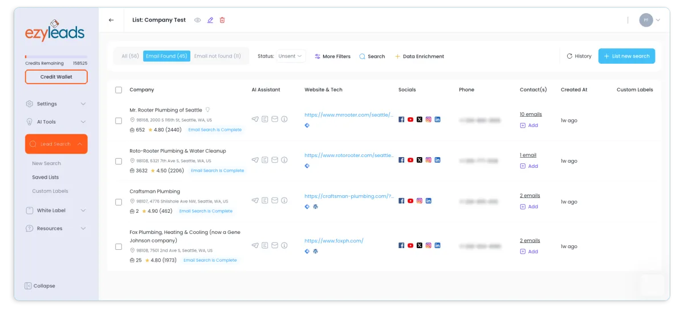Add a contact for Fox Plumbing

(529, 252)
